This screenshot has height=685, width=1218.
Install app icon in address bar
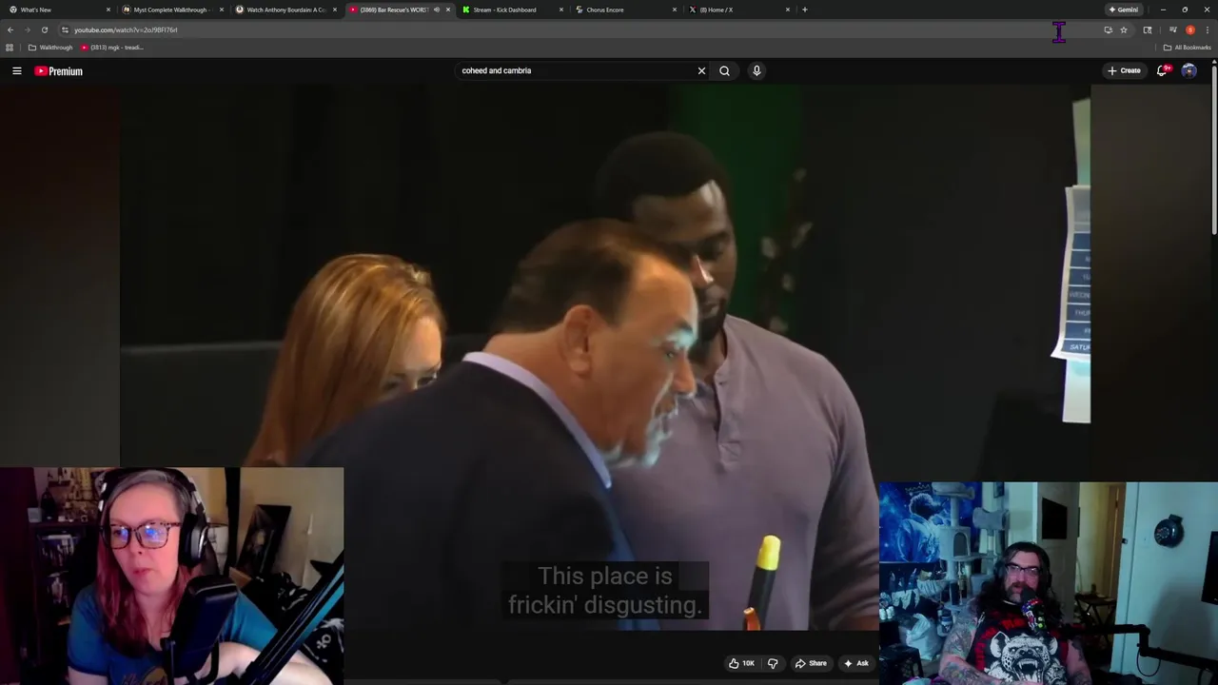(x=1108, y=29)
